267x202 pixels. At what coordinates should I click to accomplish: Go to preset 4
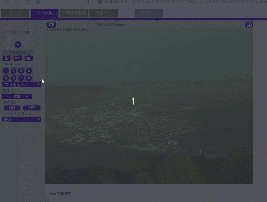(29, 71)
